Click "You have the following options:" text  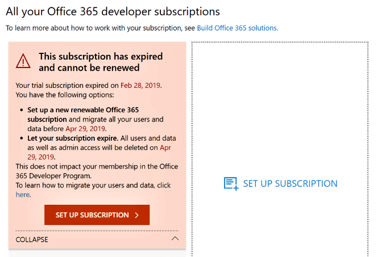65,95
